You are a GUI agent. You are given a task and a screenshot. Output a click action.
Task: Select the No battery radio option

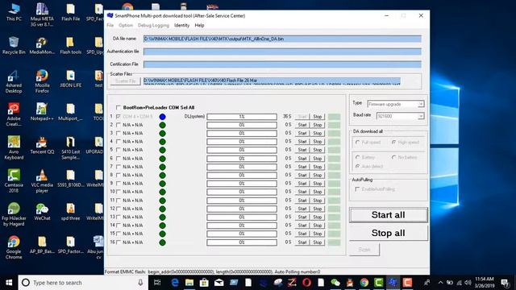pyautogui.click(x=394, y=158)
